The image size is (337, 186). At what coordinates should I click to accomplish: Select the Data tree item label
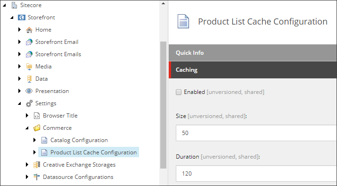(41, 79)
